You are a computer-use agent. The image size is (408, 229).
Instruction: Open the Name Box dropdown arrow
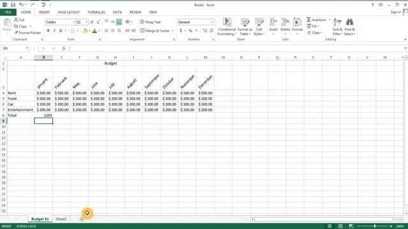pyautogui.click(x=27, y=48)
